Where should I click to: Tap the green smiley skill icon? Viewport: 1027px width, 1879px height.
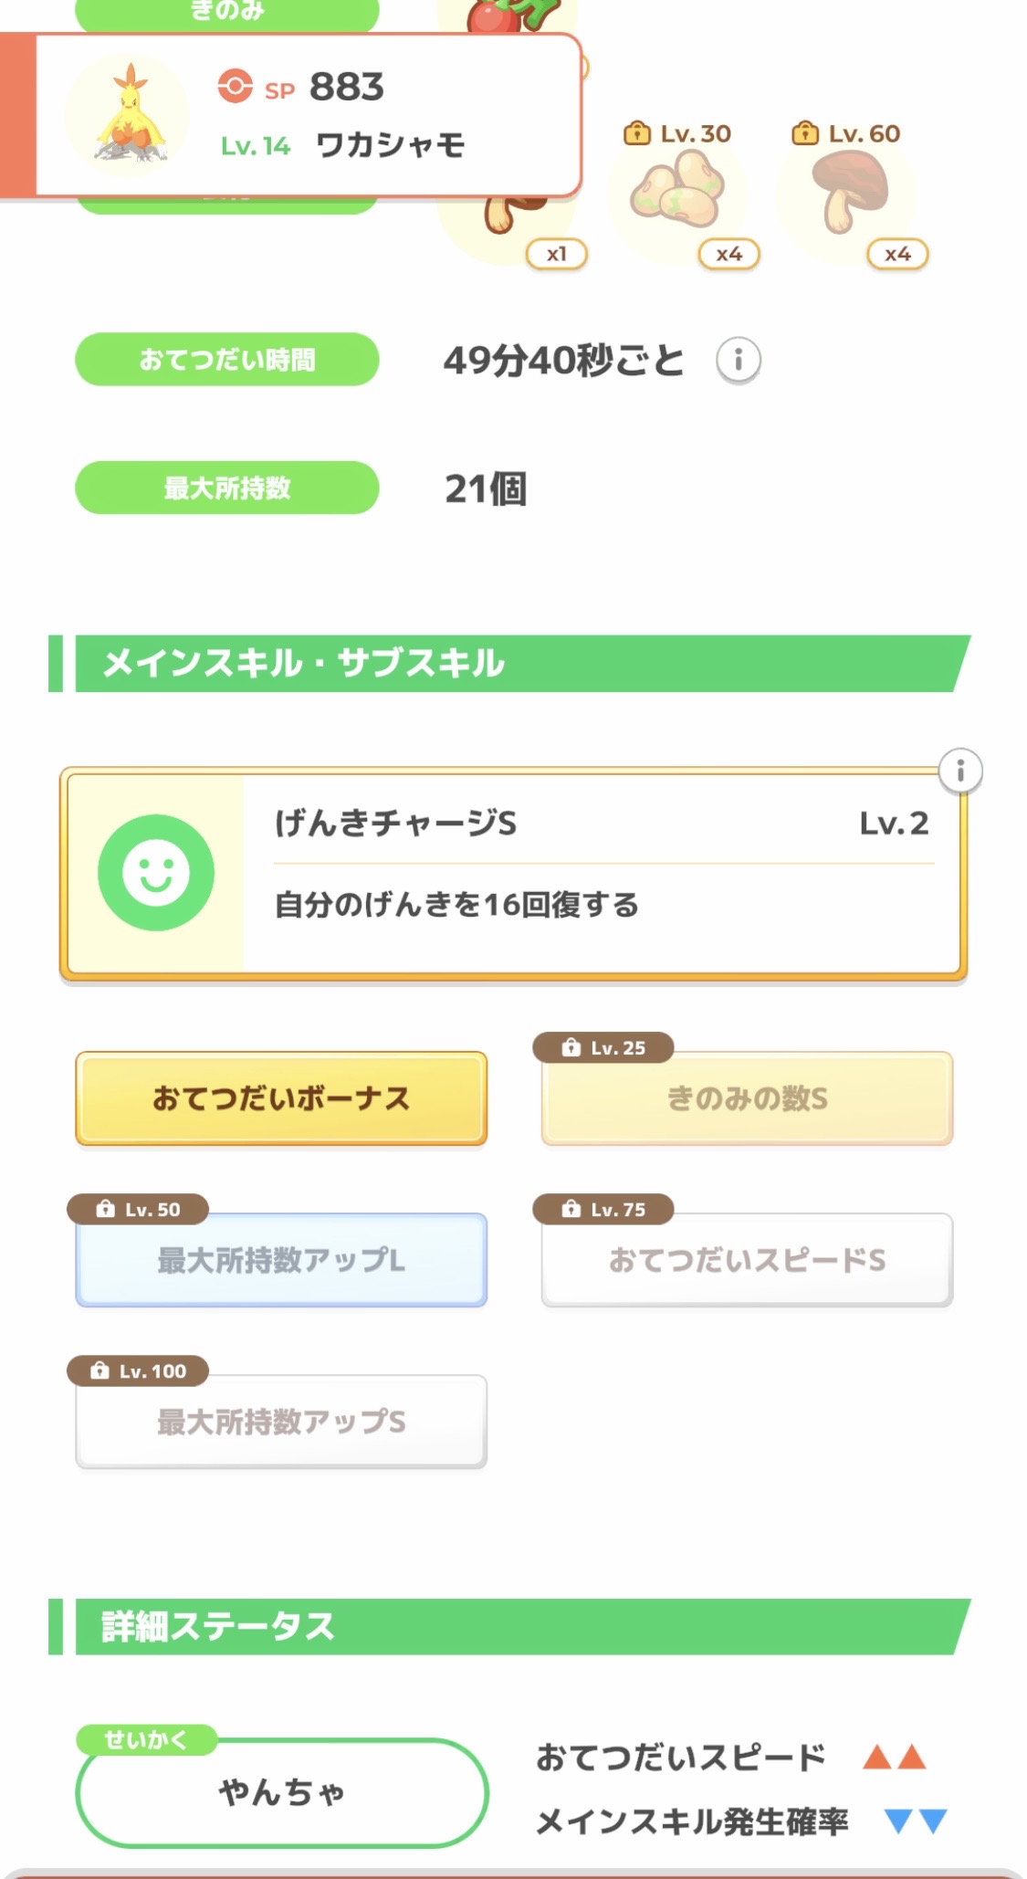click(x=156, y=873)
